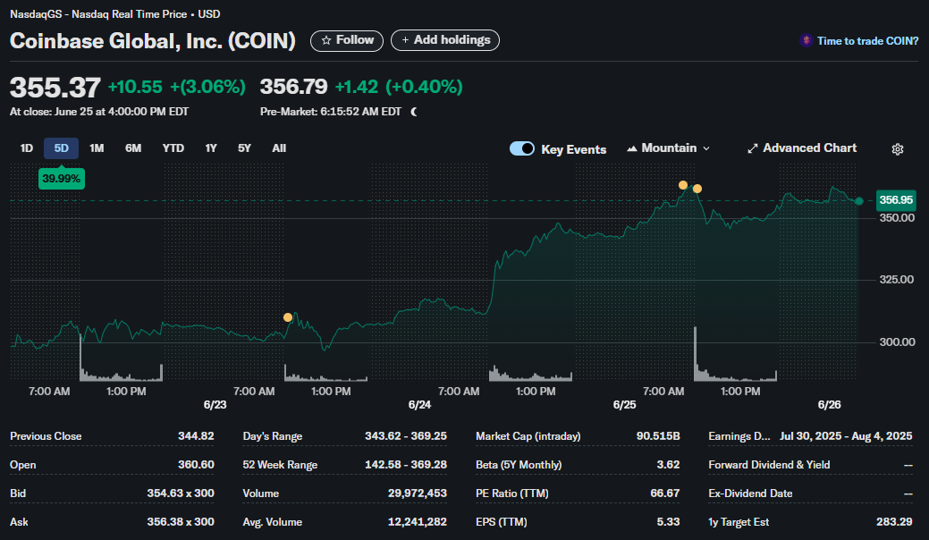The width and height of the screenshot is (929, 540).
Task: Click the higher key event marker on 6/25
Action: (683, 185)
